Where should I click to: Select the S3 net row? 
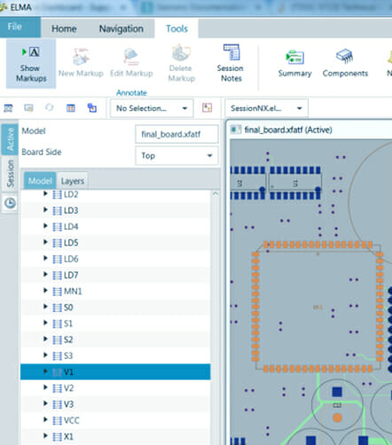(x=115, y=355)
